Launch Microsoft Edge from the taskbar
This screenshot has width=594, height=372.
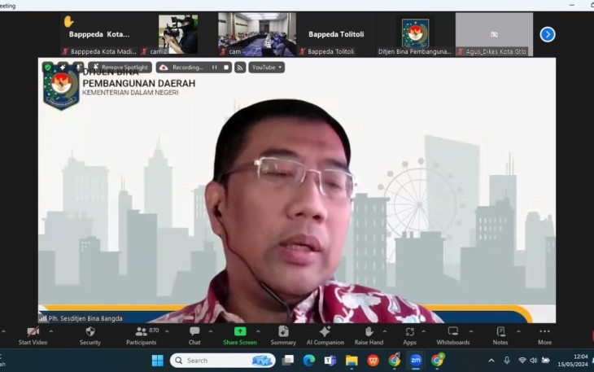[x=309, y=361]
